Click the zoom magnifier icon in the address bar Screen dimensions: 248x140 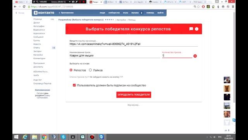195,7
